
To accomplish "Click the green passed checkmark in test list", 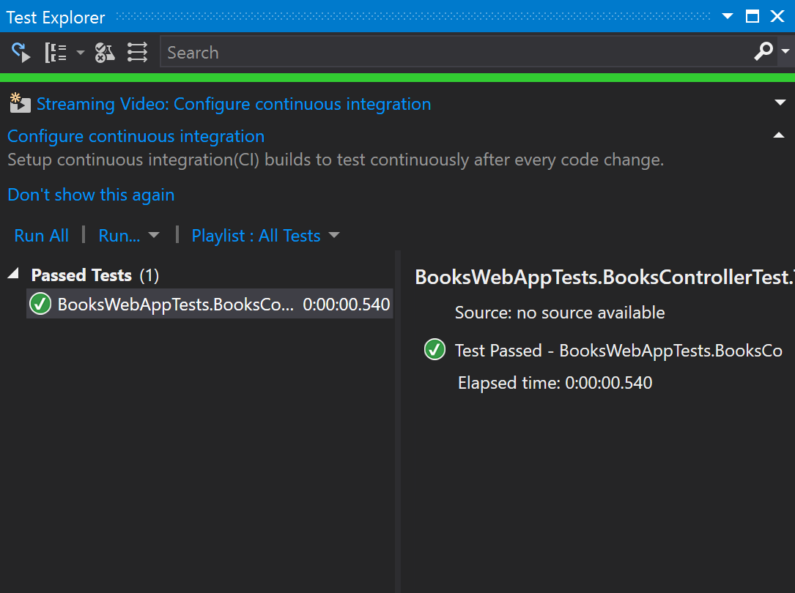I will point(40,304).
